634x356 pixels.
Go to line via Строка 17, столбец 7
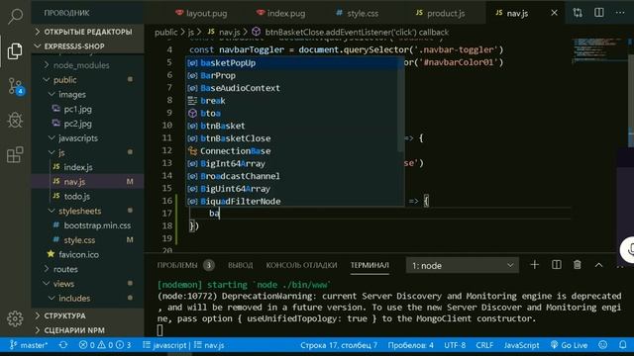[x=339, y=345]
